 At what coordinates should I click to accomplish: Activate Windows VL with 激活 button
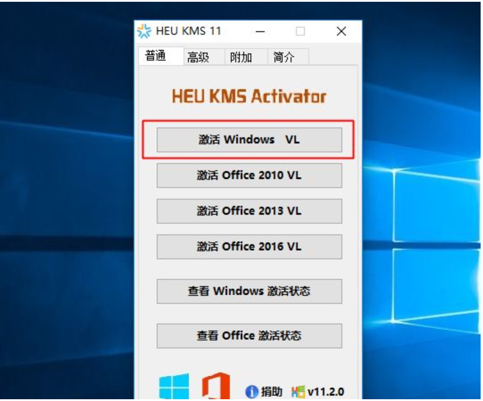[x=249, y=140]
